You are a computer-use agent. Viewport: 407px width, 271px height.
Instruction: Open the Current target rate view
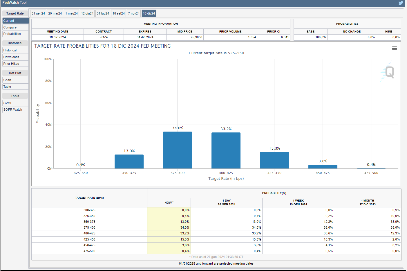pos(15,21)
